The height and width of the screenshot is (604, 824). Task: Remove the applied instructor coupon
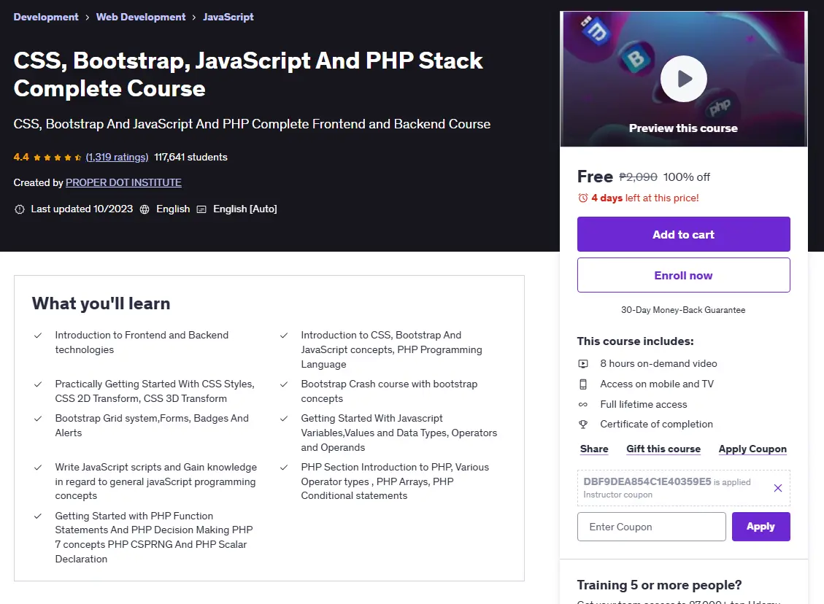778,488
